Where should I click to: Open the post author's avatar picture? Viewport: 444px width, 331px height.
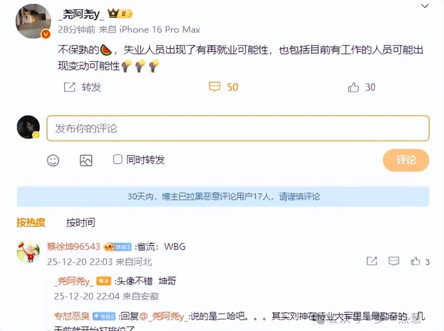pyautogui.click(x=33, y=21)
